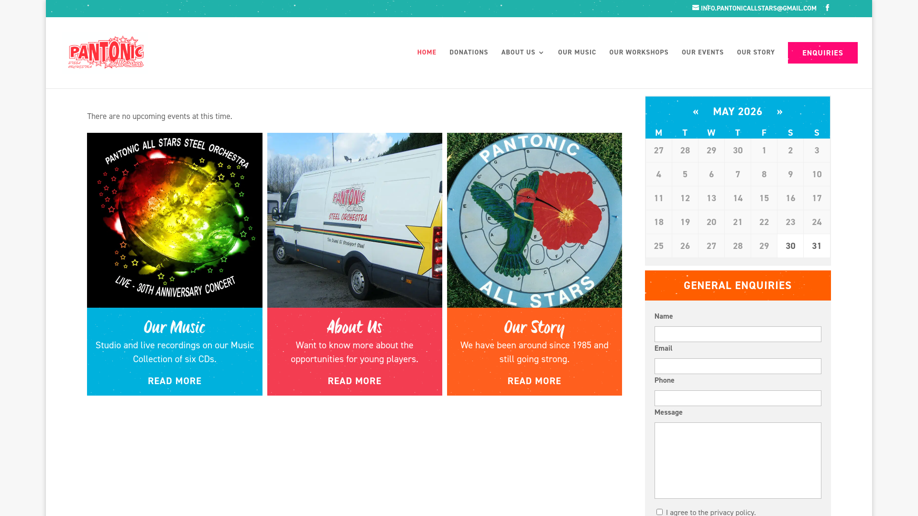
Task: Click calendar day 3 of May
Action: [817, 150]
